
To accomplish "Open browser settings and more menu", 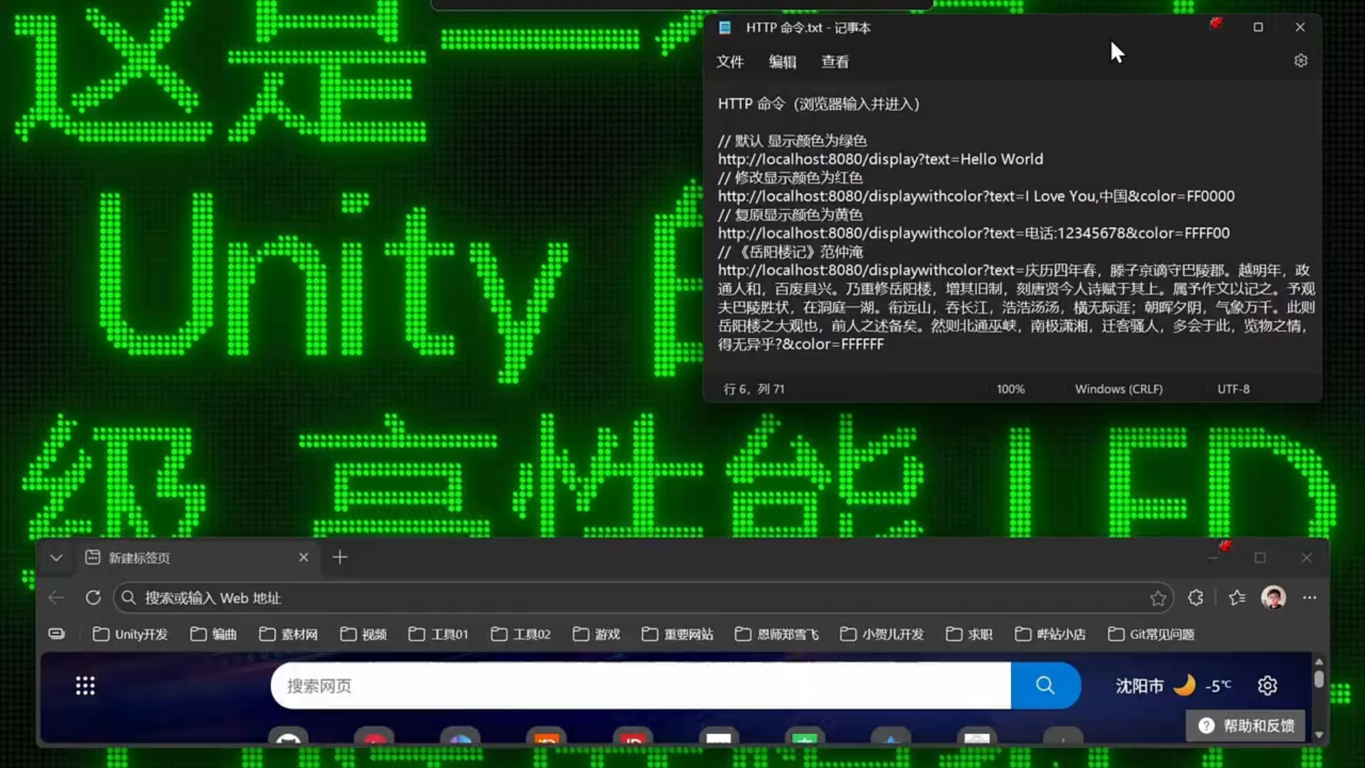I will [x=1310, y=598].
